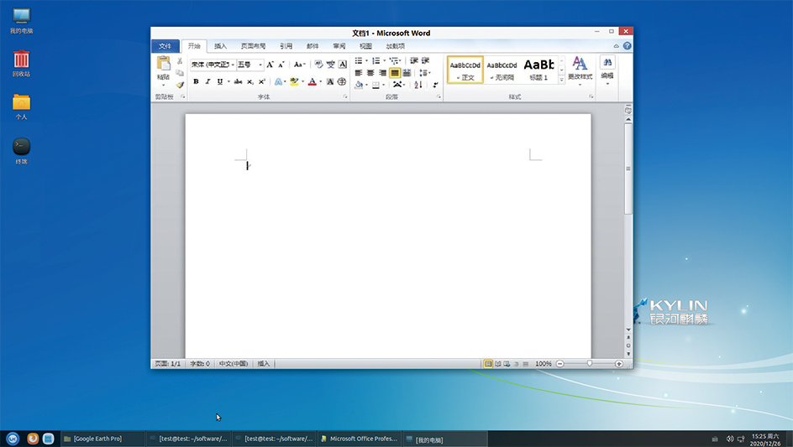The width and height of the screenshot is (793, 447).
Task: Click the zoom slider handle
Action: (590, 364)
